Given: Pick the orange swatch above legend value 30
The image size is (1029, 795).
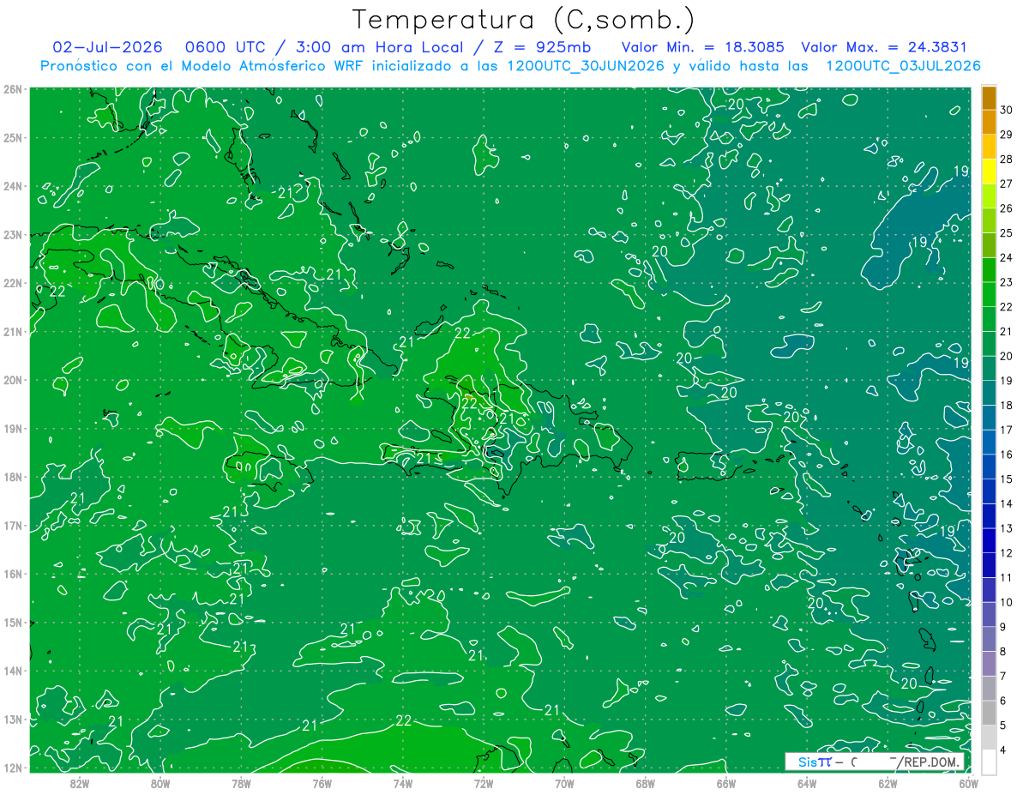Looking at the screenshot, I should click(x=989, y=97).
